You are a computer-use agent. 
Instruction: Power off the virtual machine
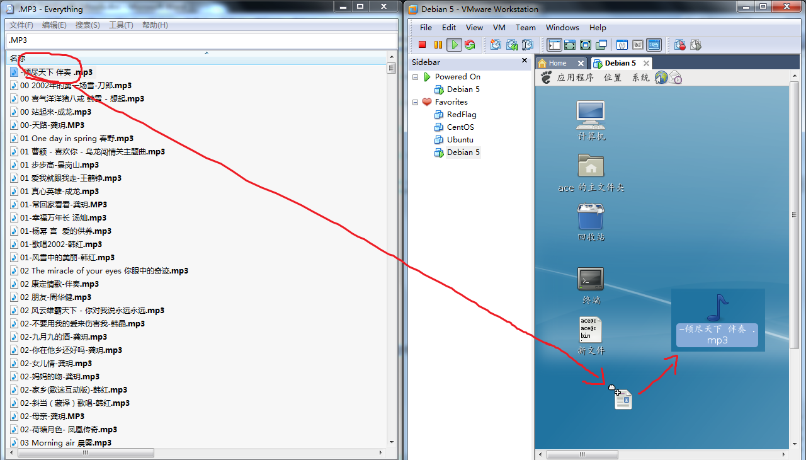tap(422, 45)
